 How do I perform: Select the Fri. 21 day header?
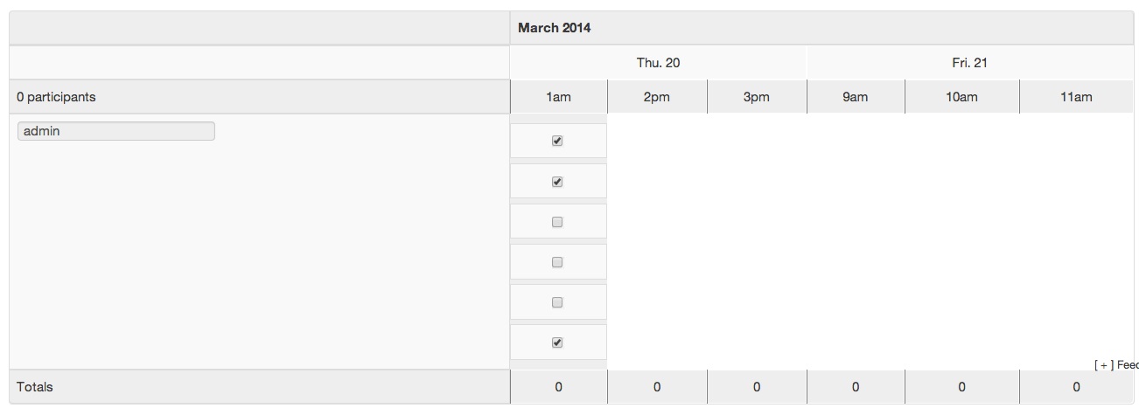(969, 63)
